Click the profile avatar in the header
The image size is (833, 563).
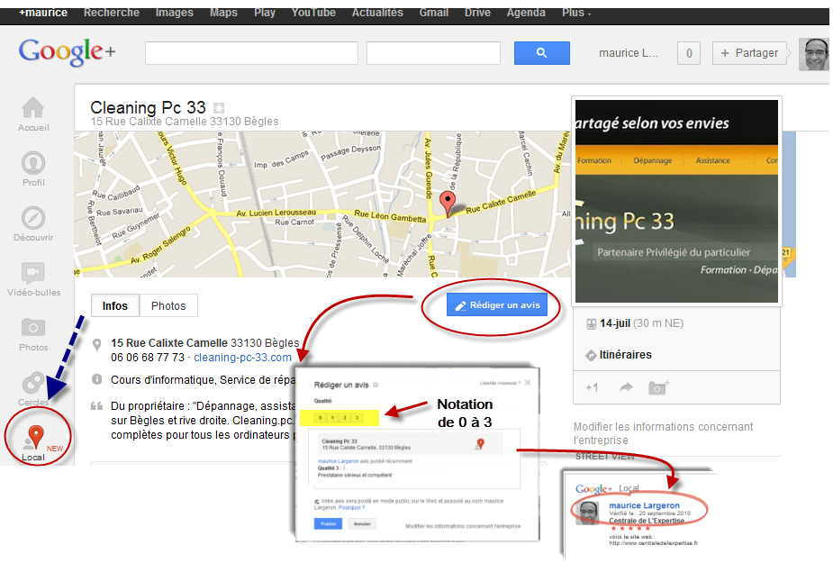(813, 54)
